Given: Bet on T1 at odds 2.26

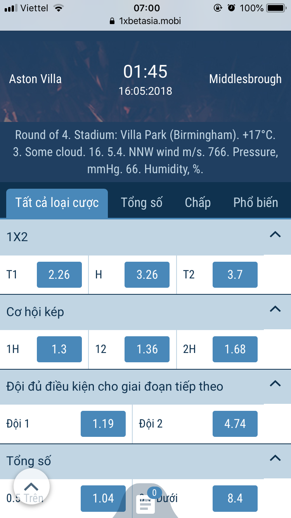Looking at the screenshot, I should [x=59, y=275].
